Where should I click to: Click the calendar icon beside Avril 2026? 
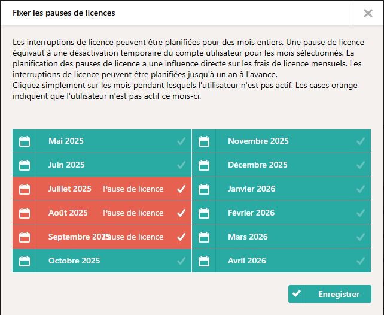point(204,261)
